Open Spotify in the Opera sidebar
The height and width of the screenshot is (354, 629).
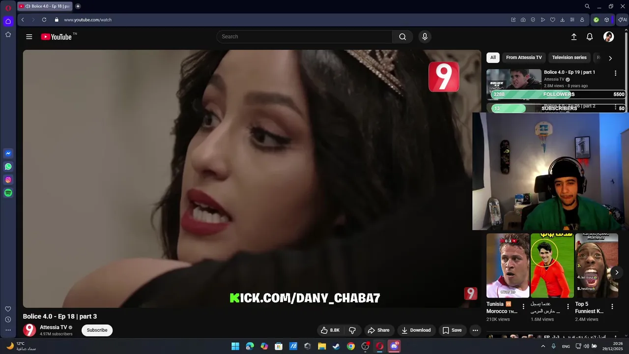pyautogui.click(x=8, y=193)
